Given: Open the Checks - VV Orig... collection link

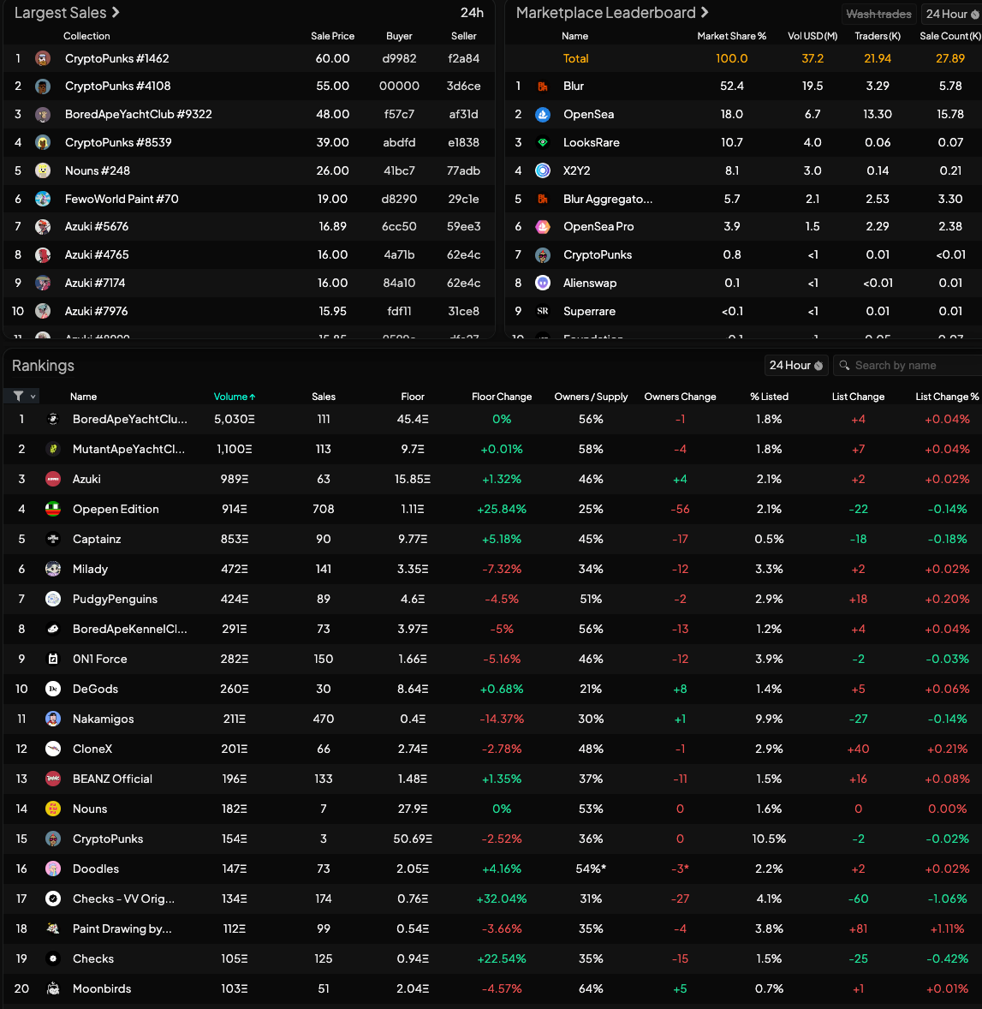Looking at the screenshot, I should (123, 899).
